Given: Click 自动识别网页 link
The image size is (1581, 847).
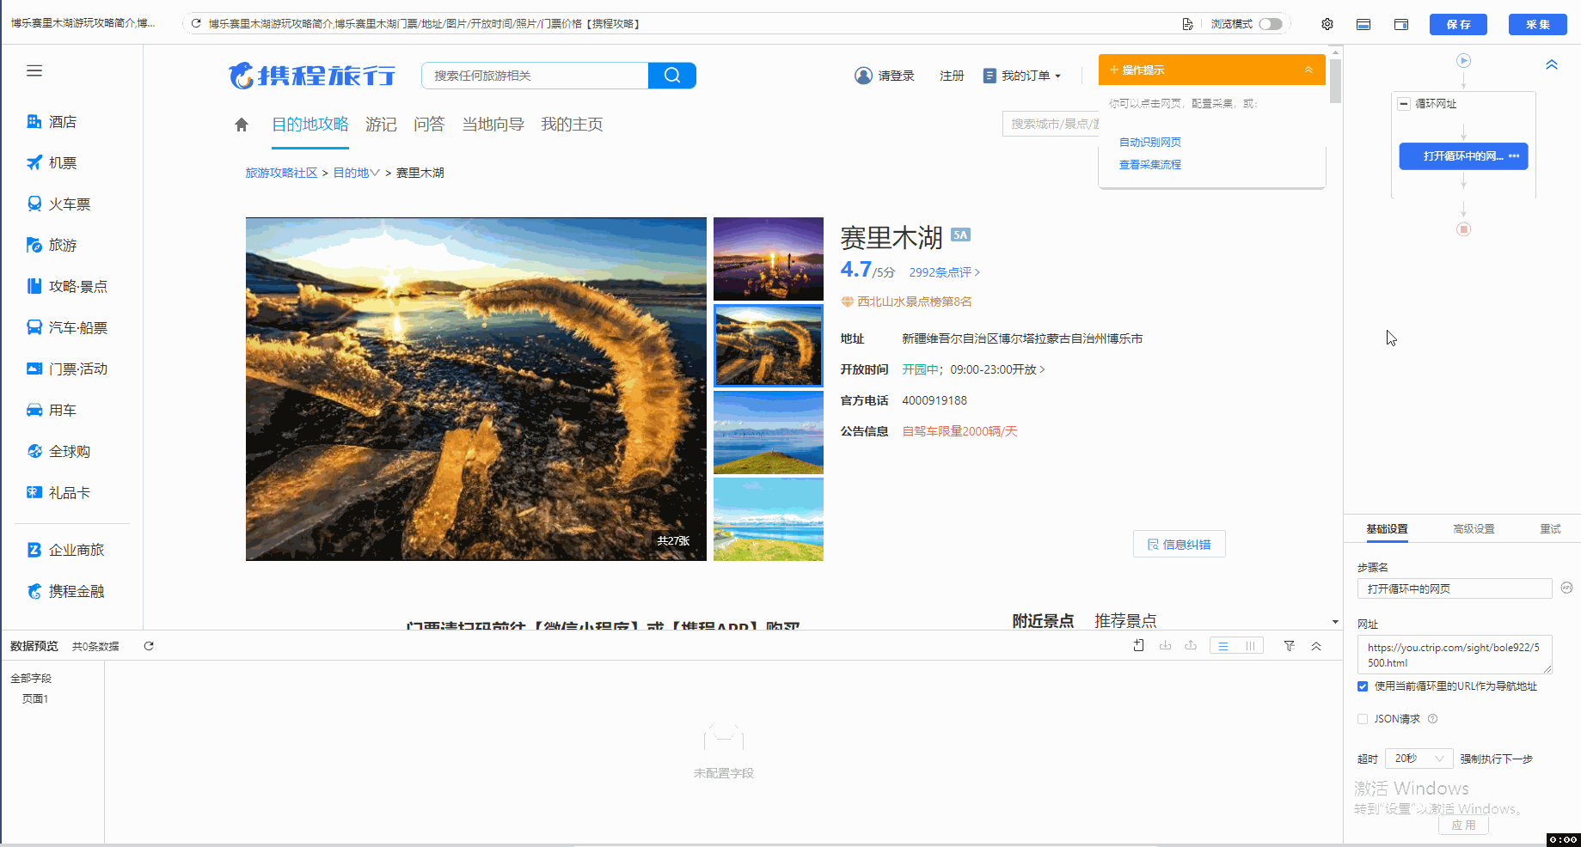Looking at the screenshot, I should (1149, 143).
